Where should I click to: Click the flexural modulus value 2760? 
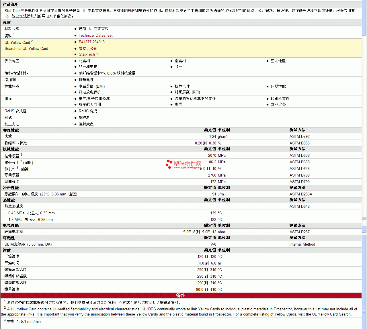coord(212,175)
